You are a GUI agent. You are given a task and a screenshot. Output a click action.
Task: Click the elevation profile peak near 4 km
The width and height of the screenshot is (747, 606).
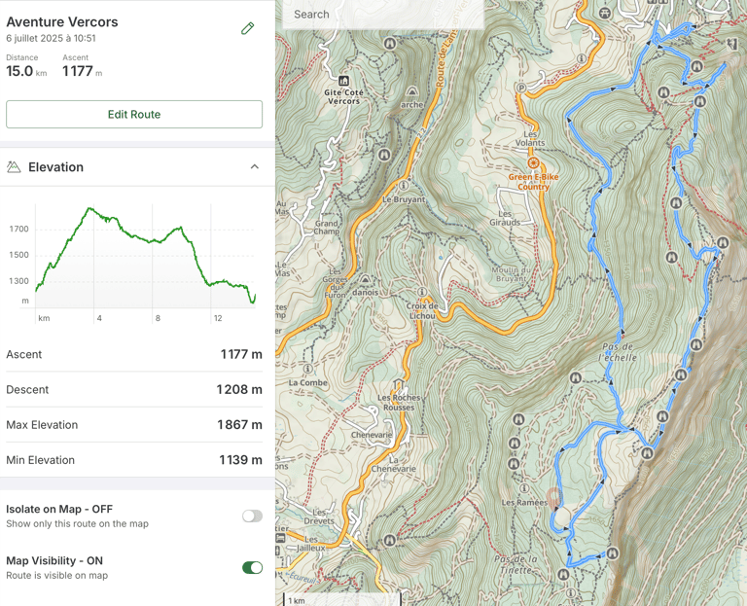(x=90, y=208)
